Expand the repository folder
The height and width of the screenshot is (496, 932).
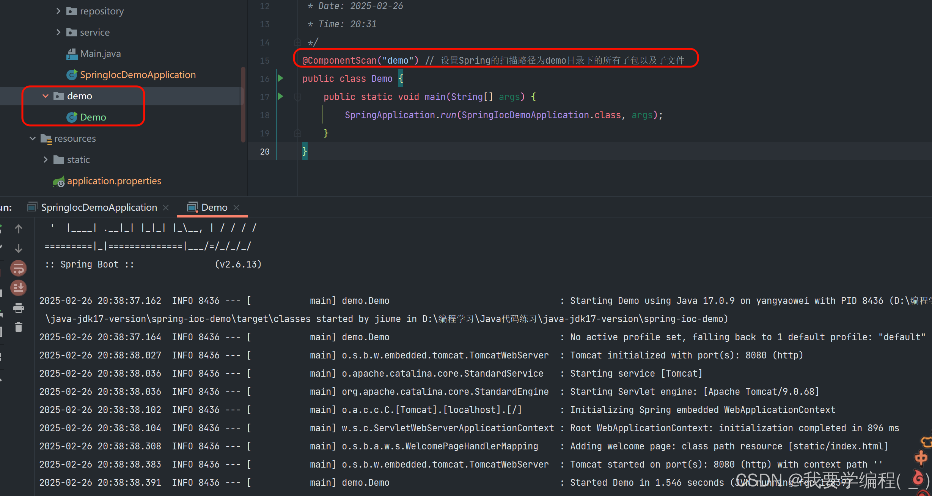[58, 11]
